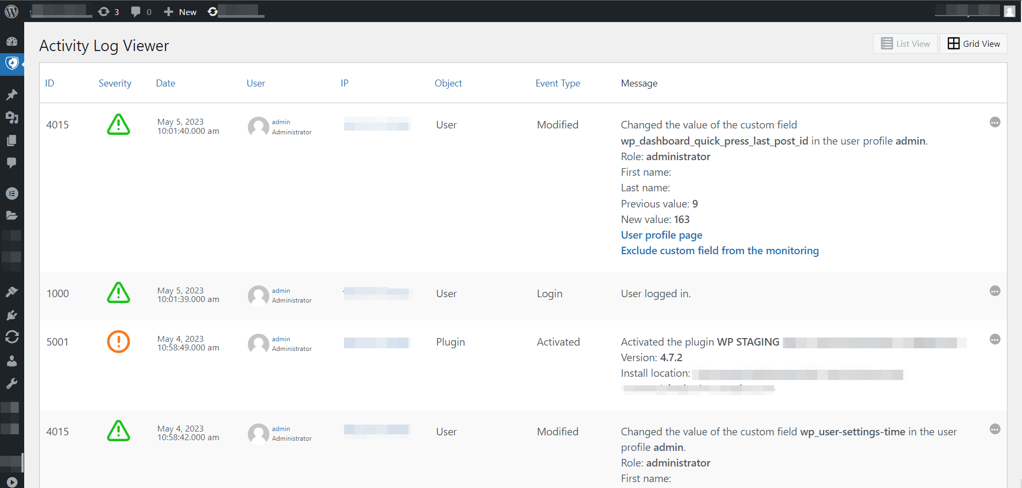The width and height of the screenshot is (1022, 488).
Task: Click the Tools wrench icon in sidebar
Action: tap(12, 383)
